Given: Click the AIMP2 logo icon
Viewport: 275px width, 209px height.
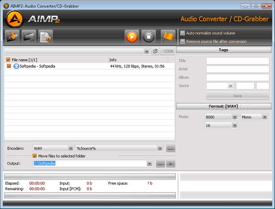Looking at the screenshot, I should tap(14, 19).
